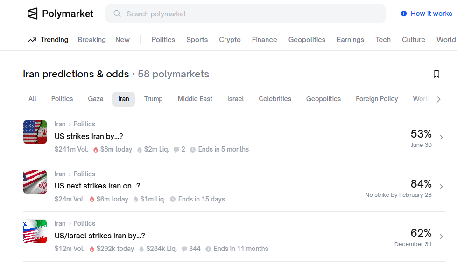Open the US next strikes Iran chevron
The height and width of the screenshot is (264, 457).
tap(441, 187)
